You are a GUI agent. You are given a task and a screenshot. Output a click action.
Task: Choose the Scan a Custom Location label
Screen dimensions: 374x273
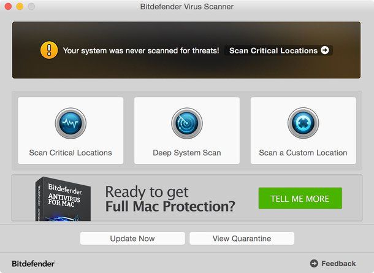(303, 153)
